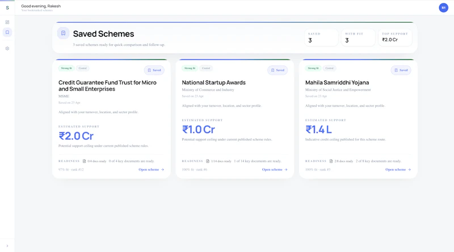Select the bookmarks icon in sidebar

(7, 32)
